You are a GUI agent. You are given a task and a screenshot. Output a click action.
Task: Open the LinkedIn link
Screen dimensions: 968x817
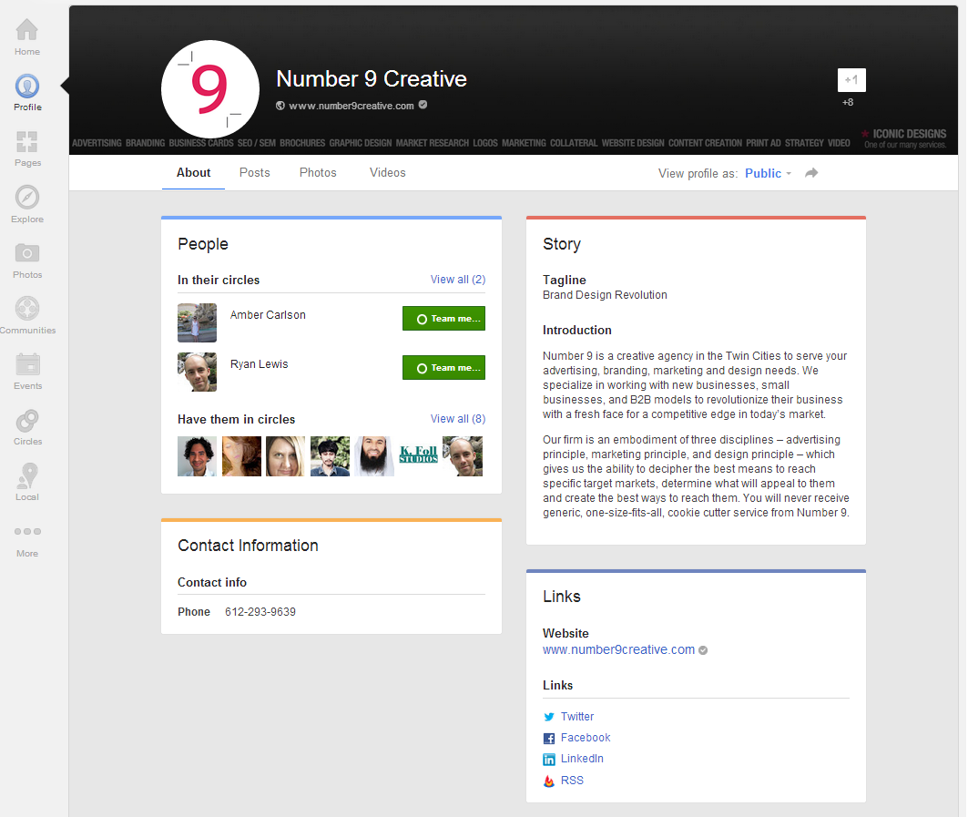click(582, 759)
